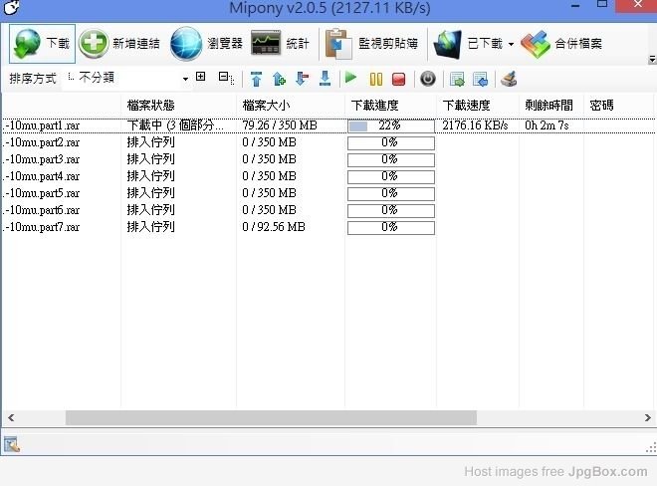Viewport: 657px width, 486px height.
Task: Click the collapse all groups minus icon
Action: click(x=225, y=78)
